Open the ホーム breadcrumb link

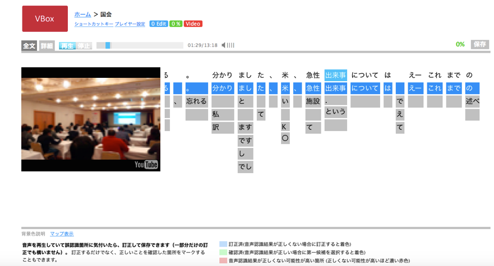click(x=82, y=14)
